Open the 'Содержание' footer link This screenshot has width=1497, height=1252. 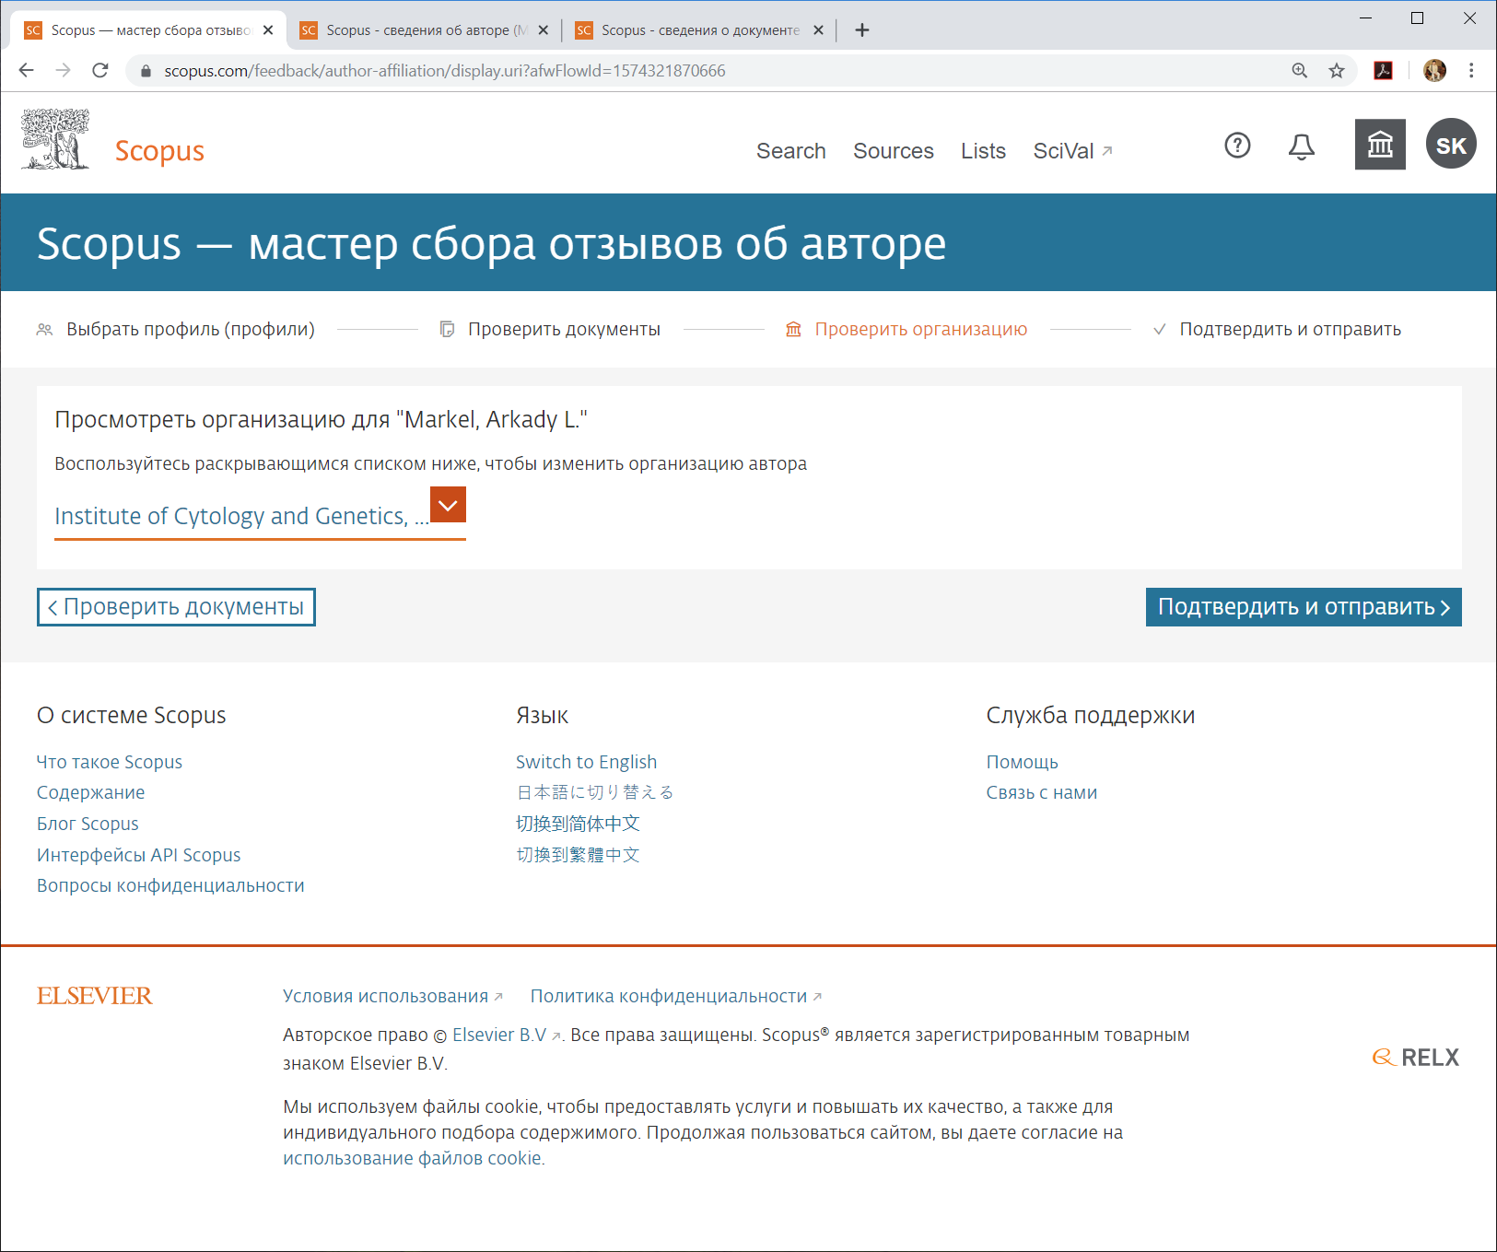click(90, 792)
